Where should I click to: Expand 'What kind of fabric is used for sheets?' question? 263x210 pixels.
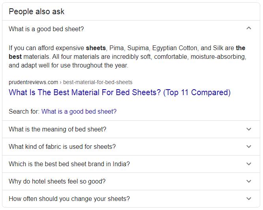pyautogui.click(x=131, y=147)
